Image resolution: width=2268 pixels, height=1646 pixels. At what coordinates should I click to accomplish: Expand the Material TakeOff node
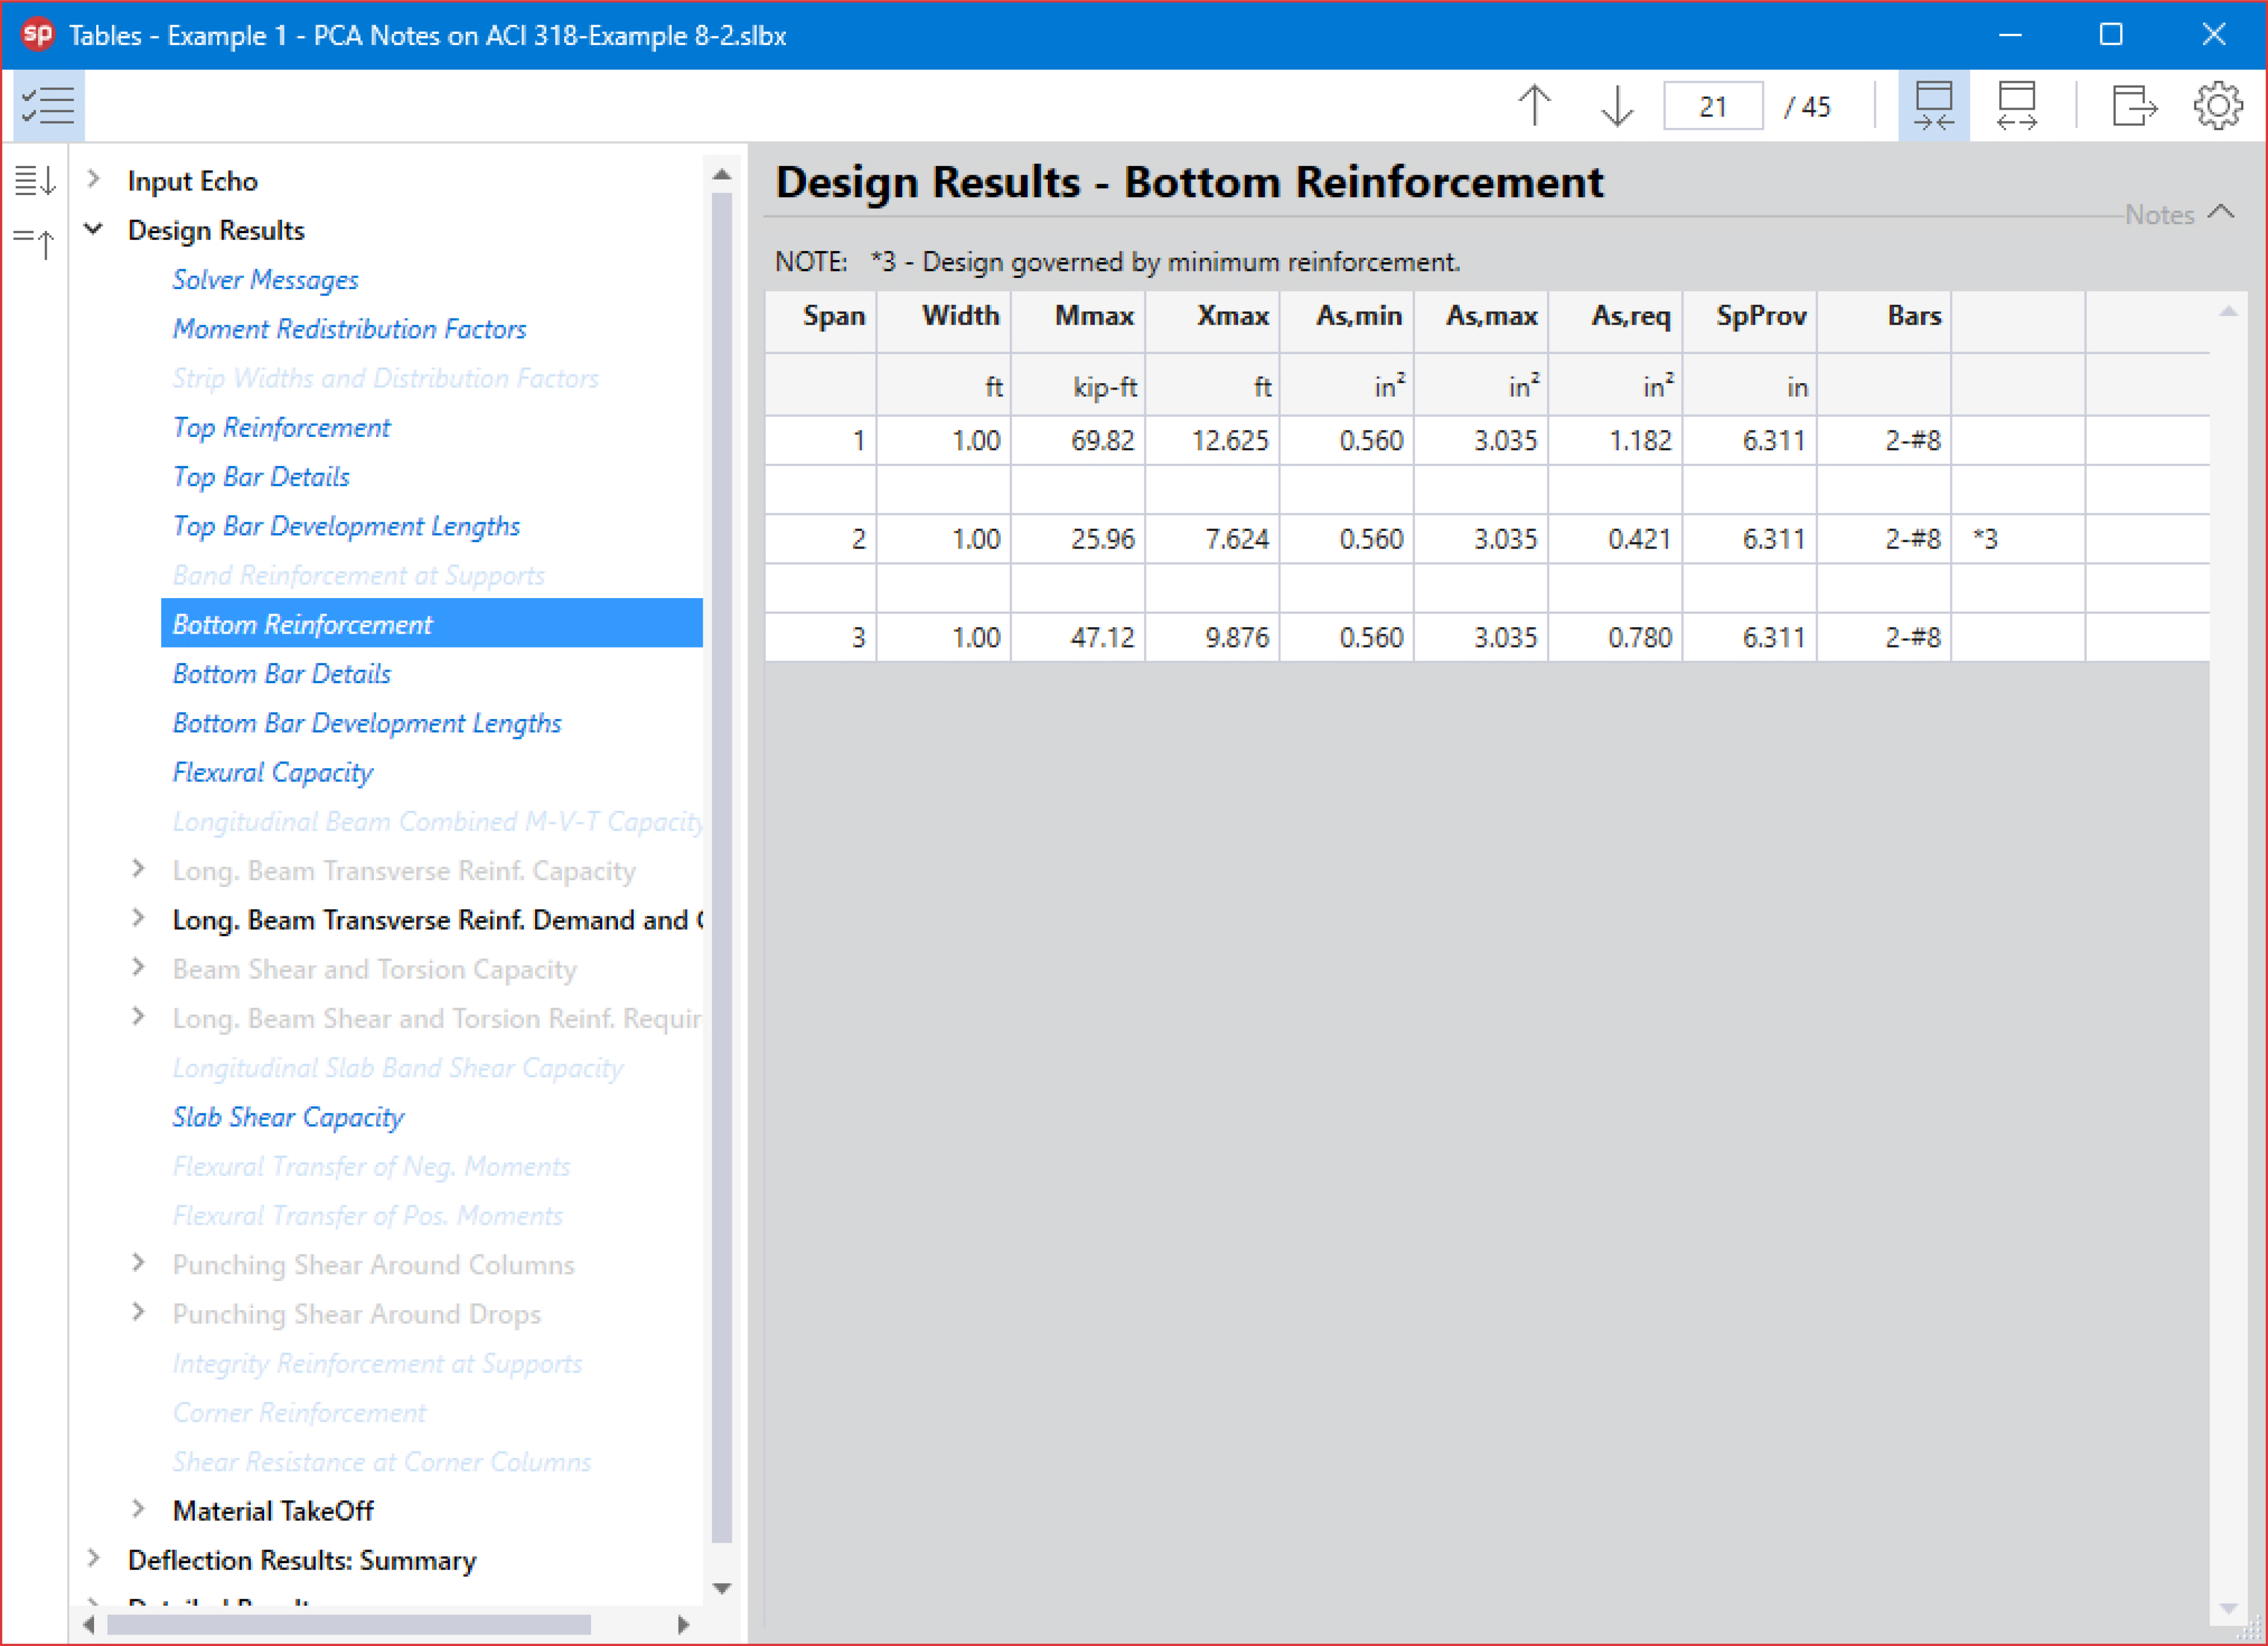[x=139, y=1509]
